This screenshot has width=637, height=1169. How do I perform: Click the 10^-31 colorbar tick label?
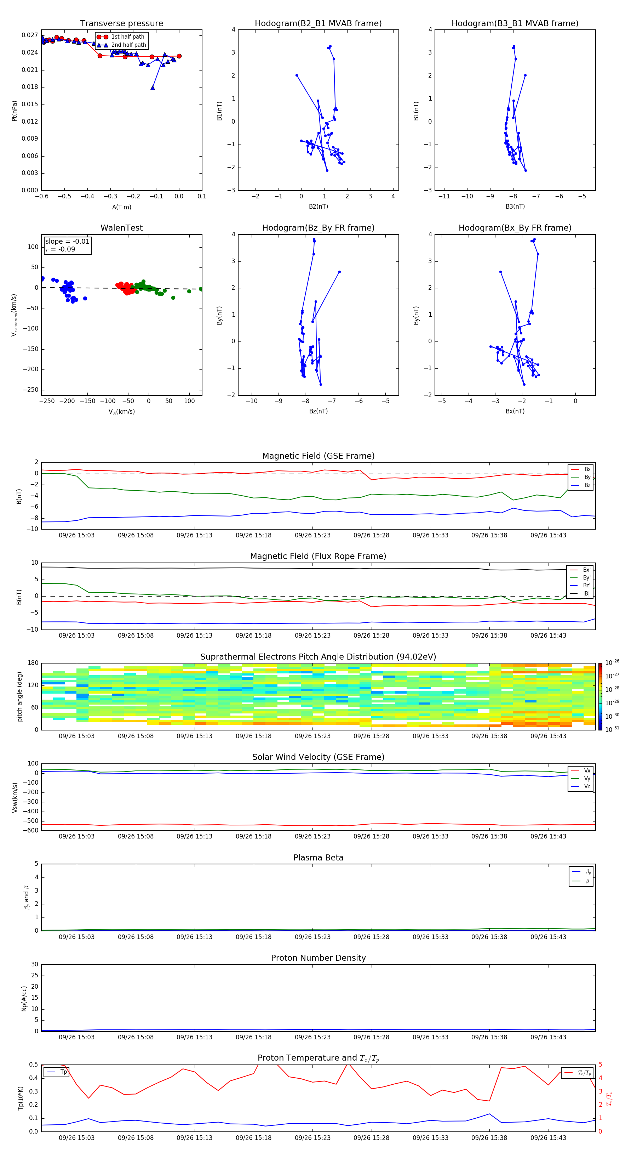pos(612,729)
